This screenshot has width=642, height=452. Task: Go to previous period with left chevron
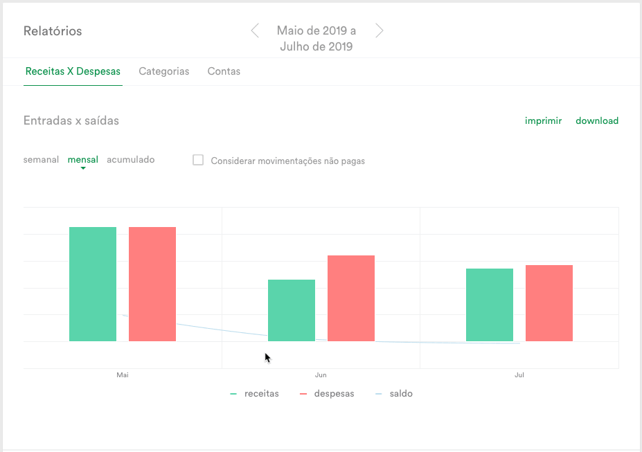(x=255, y=30)
